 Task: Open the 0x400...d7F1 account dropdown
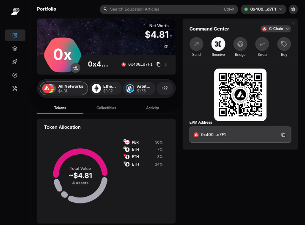click(264, 9)
